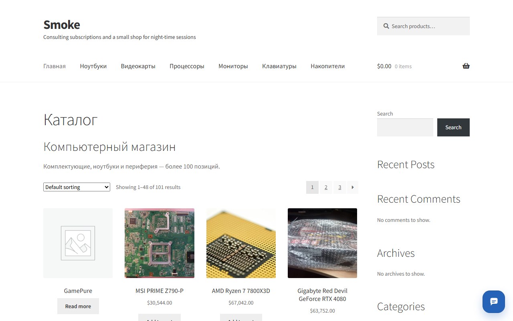Click the Каталог page heading
The image size is (513, 321).
[x=71, y=120]
